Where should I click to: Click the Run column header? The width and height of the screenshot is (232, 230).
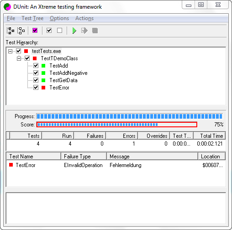[x=58, y=136]
